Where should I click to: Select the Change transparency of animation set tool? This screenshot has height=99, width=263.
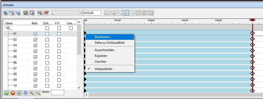(x=32, y=13)
